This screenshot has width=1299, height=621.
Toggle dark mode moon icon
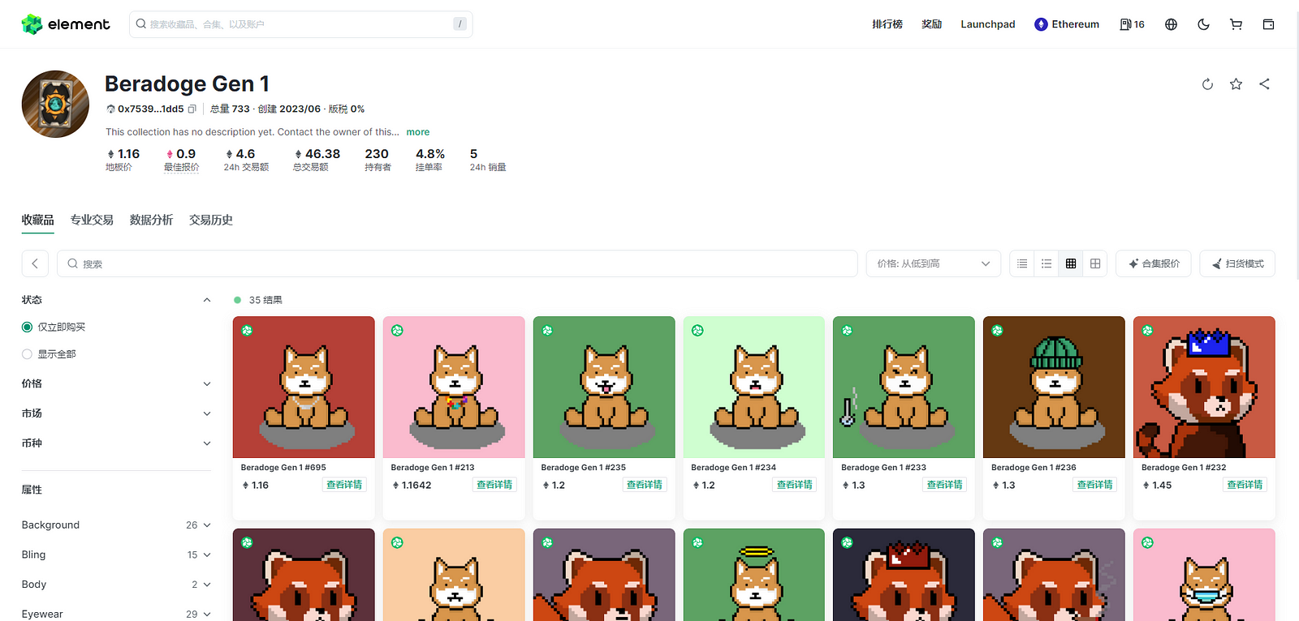point(1203,24)
